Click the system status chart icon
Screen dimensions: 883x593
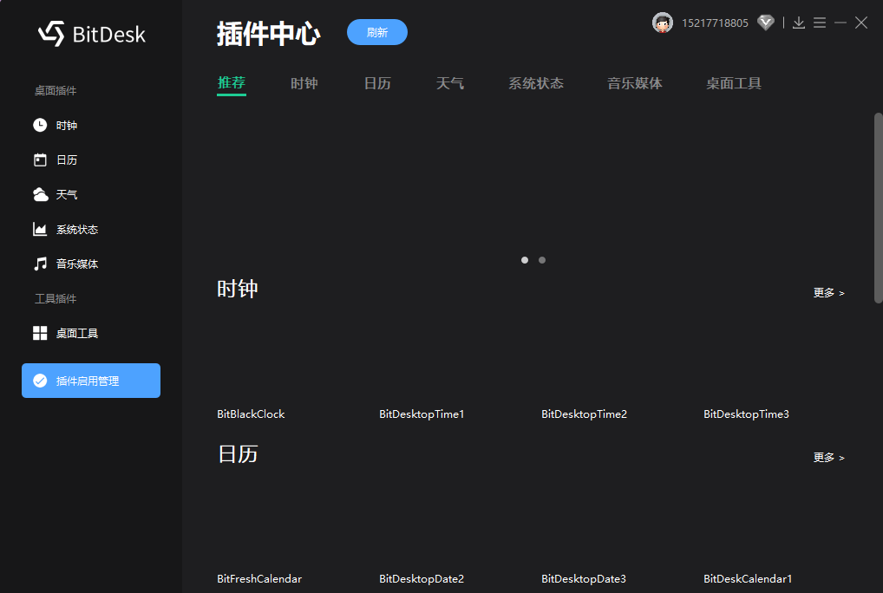40,229
